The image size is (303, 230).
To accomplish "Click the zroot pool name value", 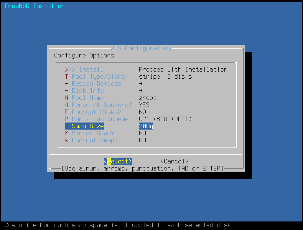I will pyautogui.click(x=148, y=98).
